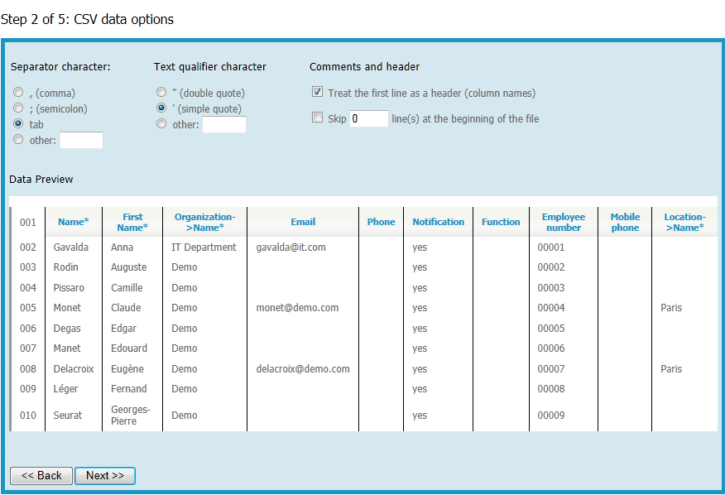725x495 pixels.
Task: Click the Next button
Action: (x=104, y=475)
